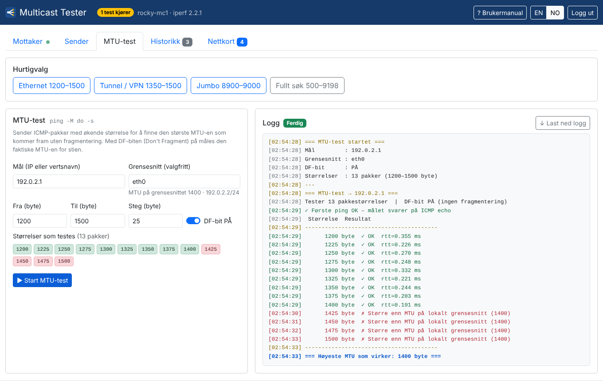Click the 1200 size chip
Image resolution: width=603 pixels, height=381 pixels.
[x=22, y=249]
